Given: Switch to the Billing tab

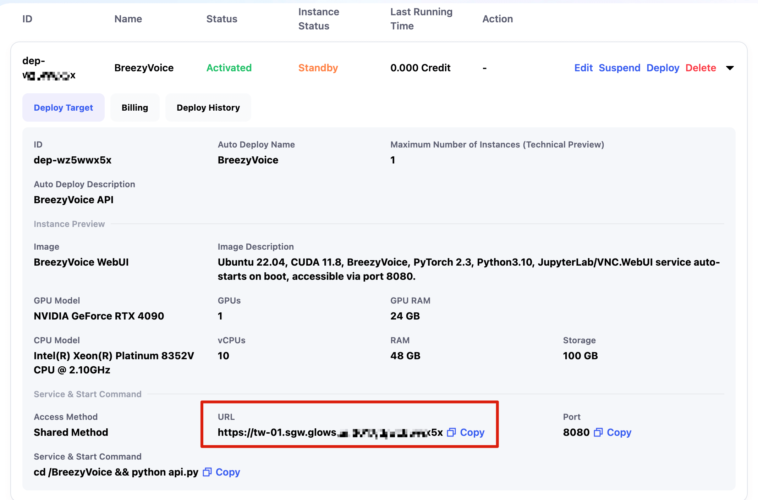Looking at the screenshot, I should click(x=134, y=107).
